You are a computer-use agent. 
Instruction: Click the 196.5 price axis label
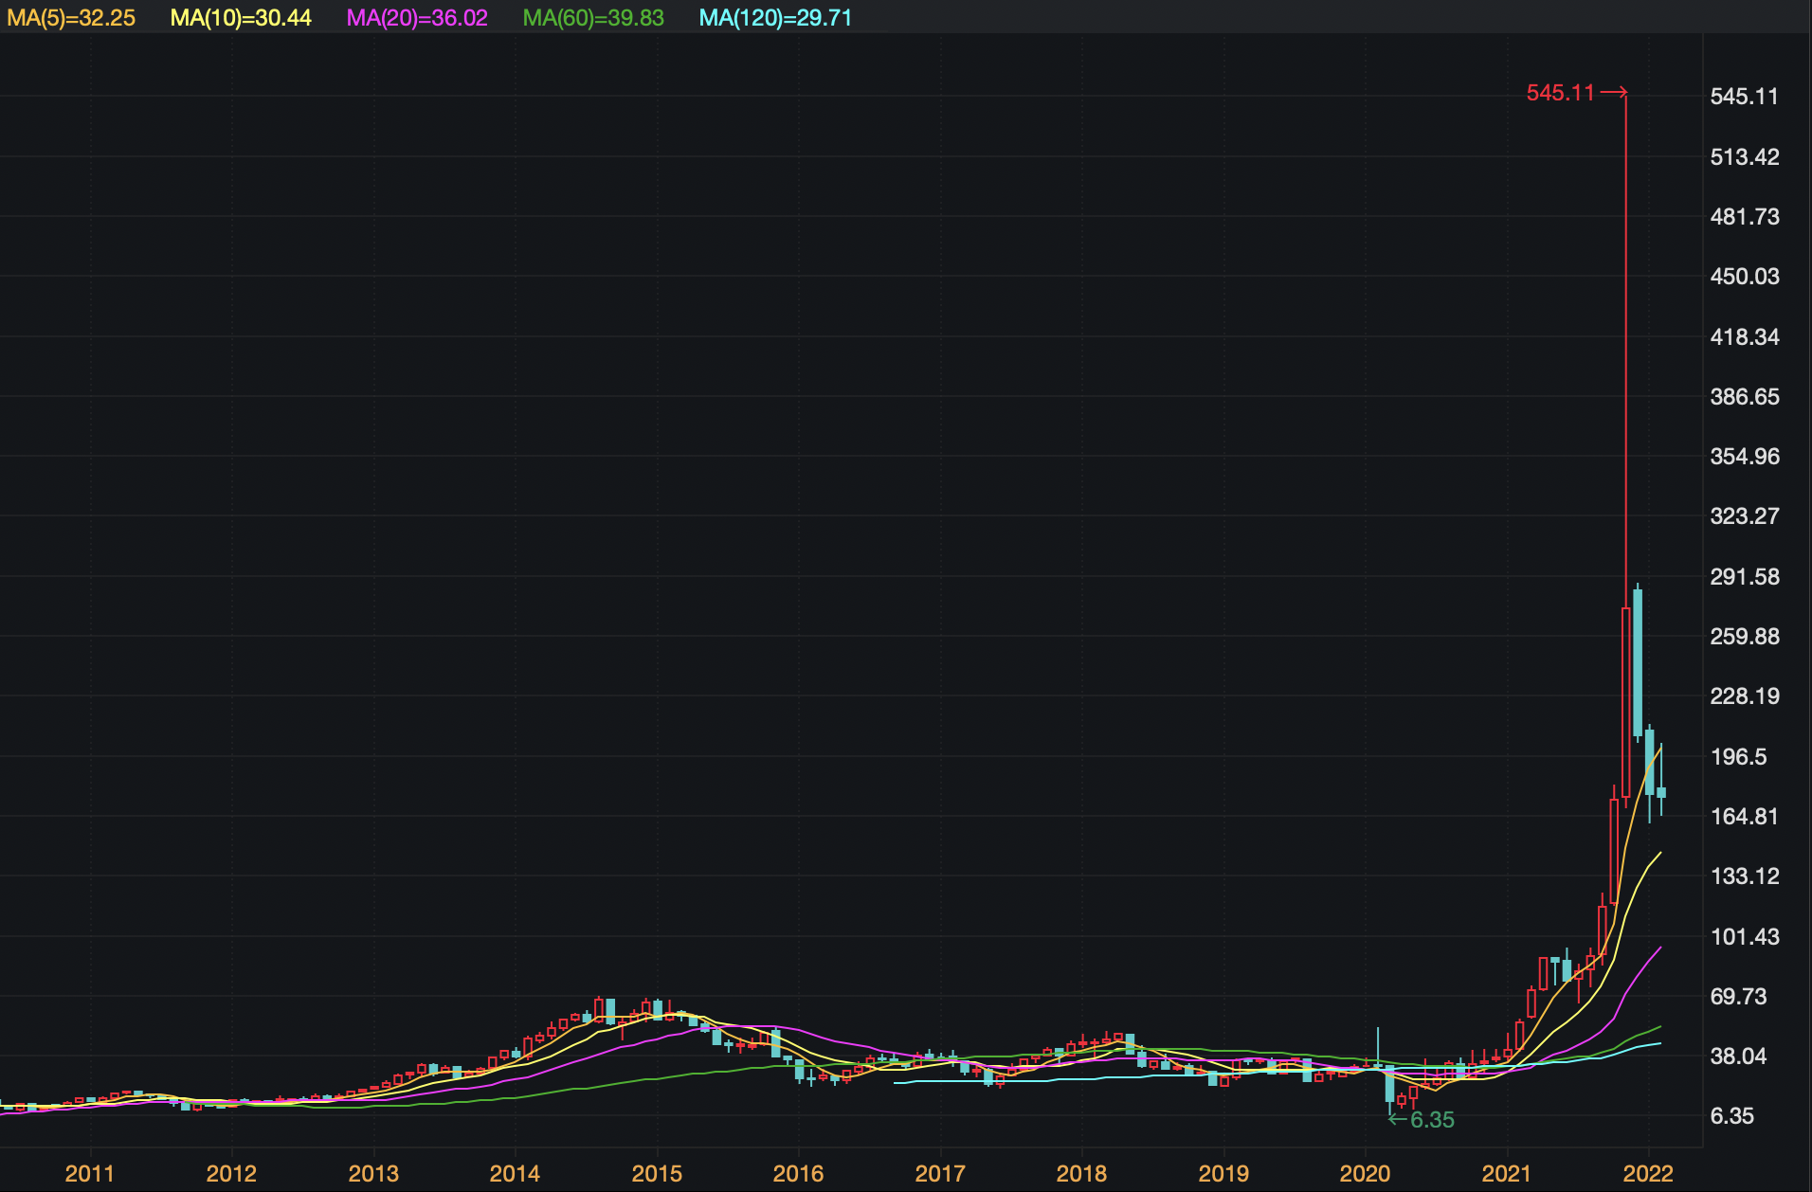coord(1738,757)
